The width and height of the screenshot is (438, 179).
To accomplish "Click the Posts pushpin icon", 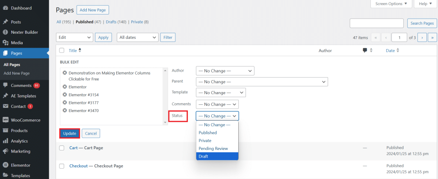I will [5, 22].
